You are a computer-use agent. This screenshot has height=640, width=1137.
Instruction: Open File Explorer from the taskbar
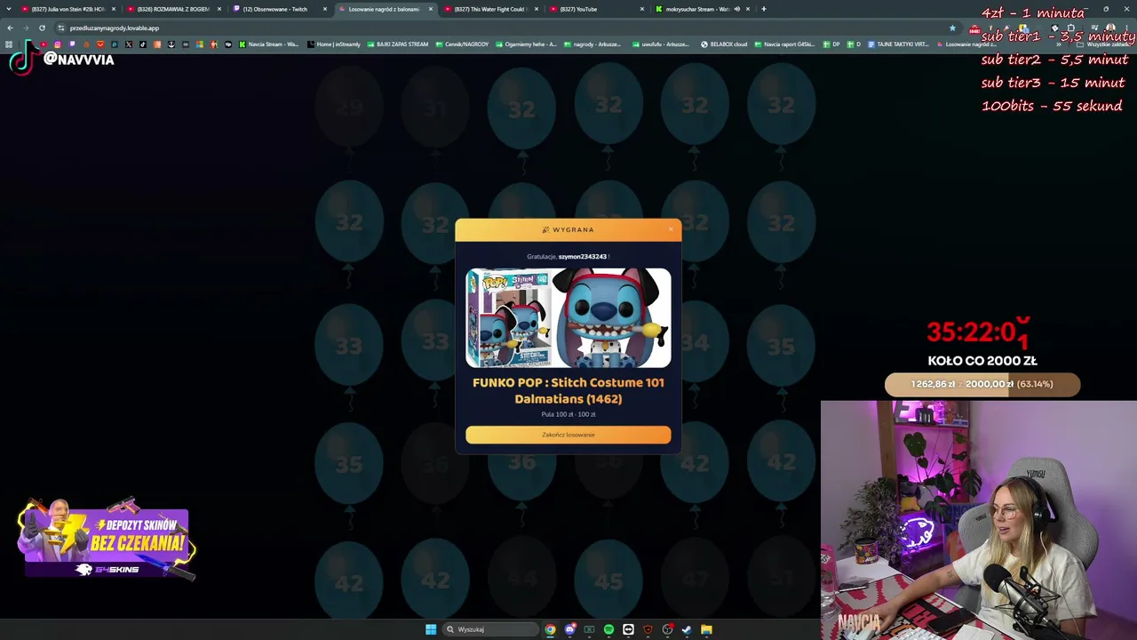click(706, 629)
